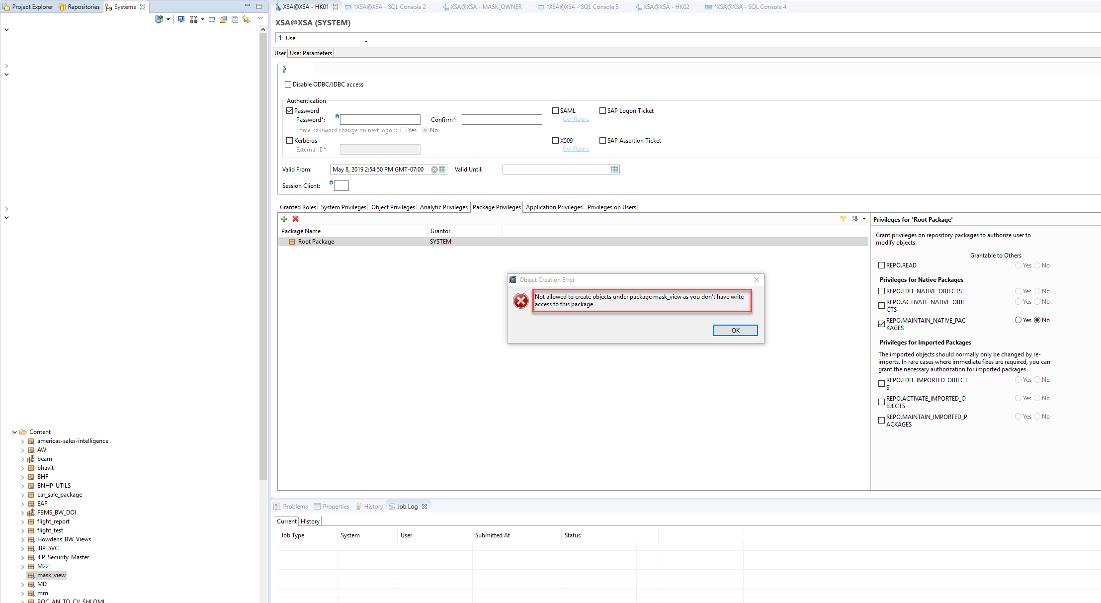1101x603 pixels.
Task: Click the mask_view package icon in tree
Action: coord(31,575)
